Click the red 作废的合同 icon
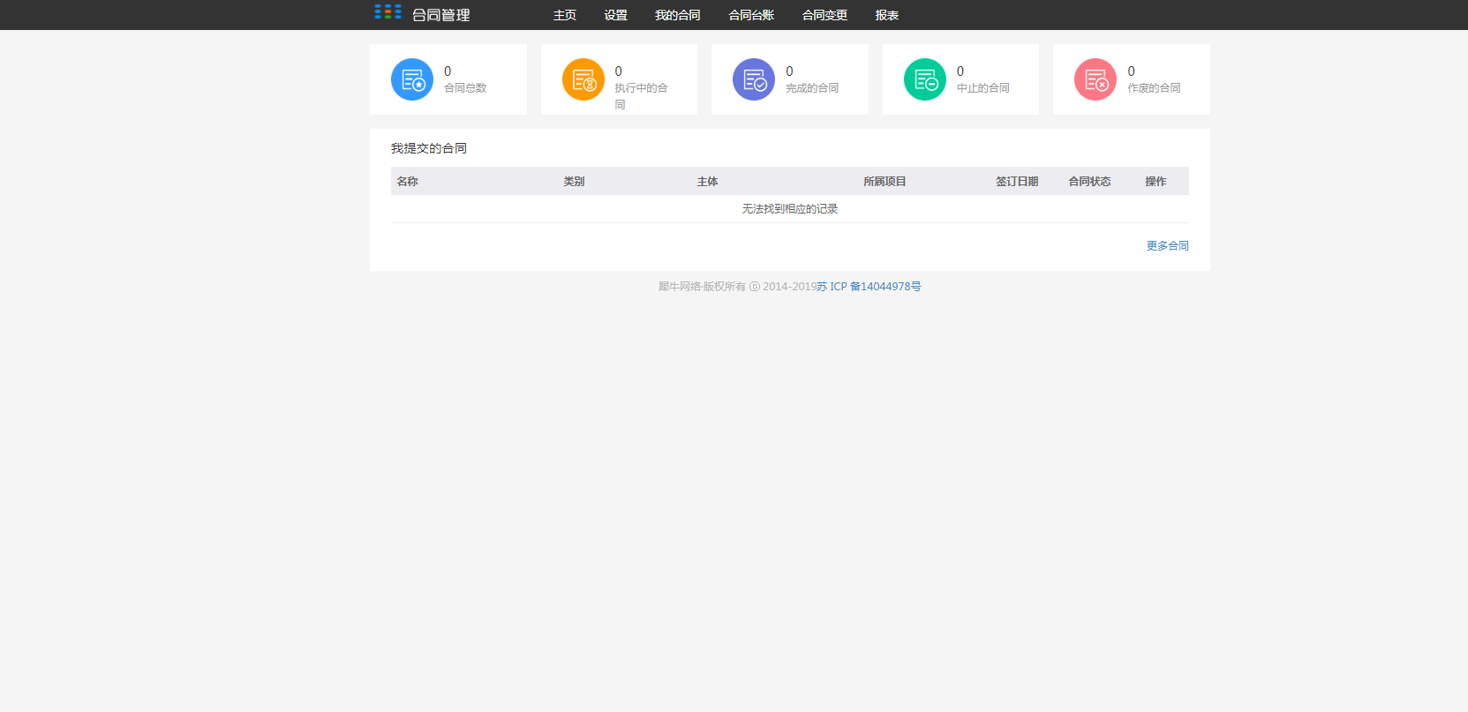The width and height of the screenshot is (1468, 712). click(x=1095, y=79)
